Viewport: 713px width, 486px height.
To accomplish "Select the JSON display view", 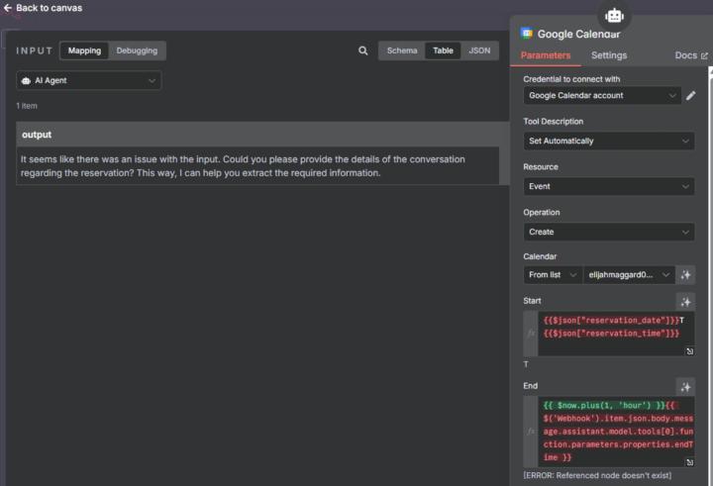I will (x=478, y=50).
